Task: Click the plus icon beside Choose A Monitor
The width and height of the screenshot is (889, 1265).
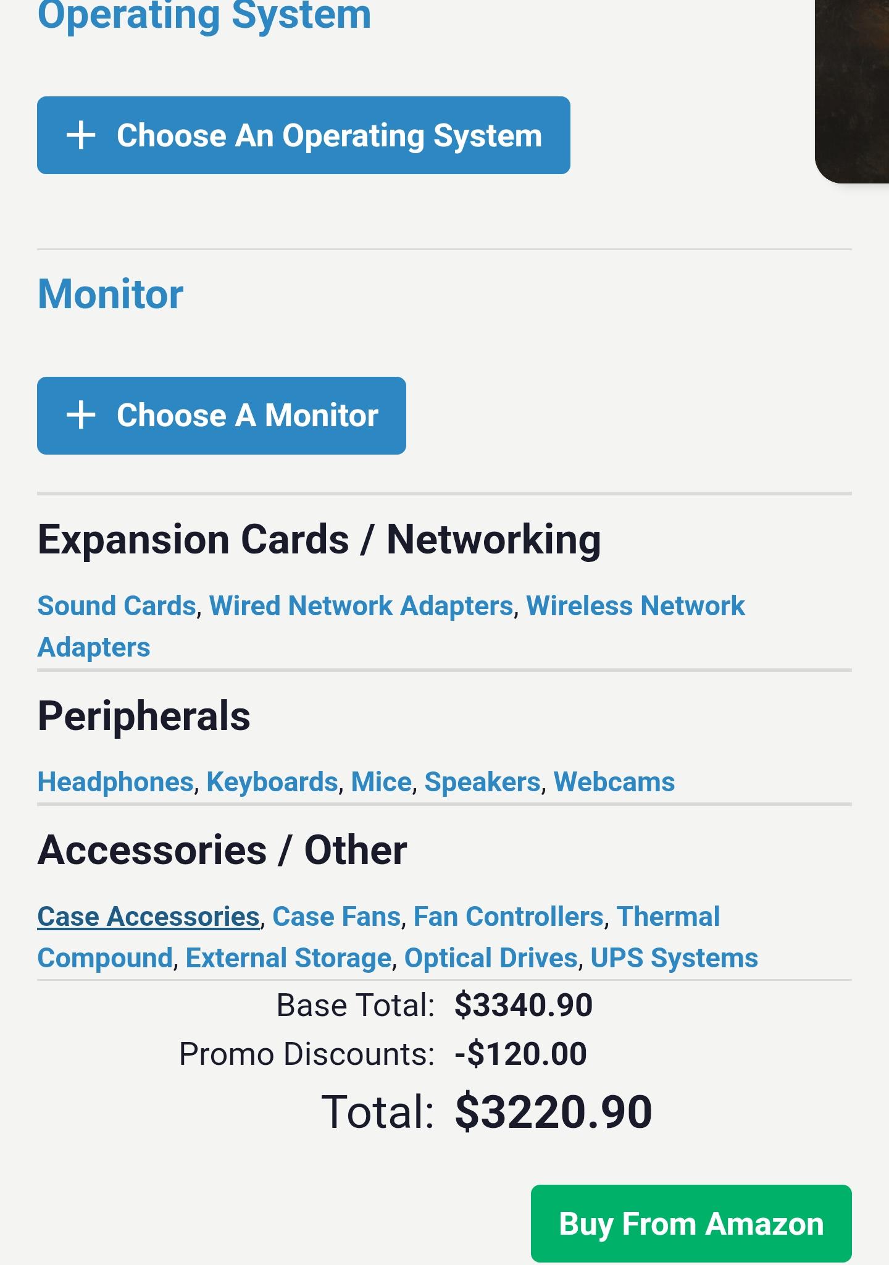Action: [81, 415]
